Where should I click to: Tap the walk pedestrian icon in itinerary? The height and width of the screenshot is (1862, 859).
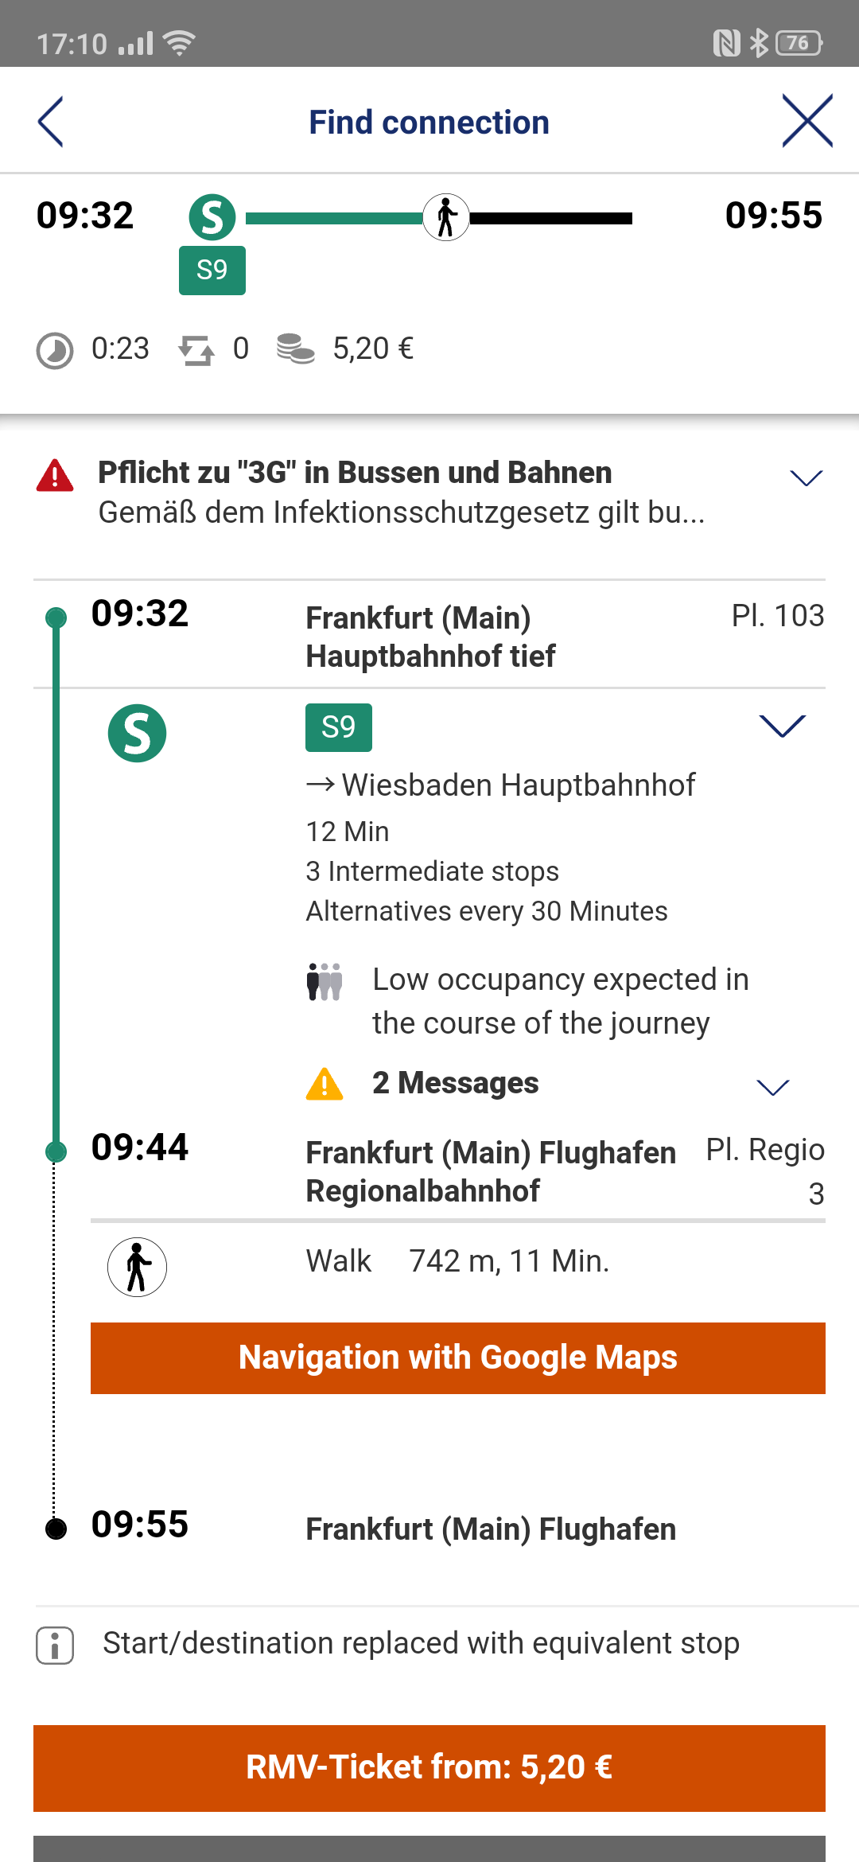tap(137, 1267)
